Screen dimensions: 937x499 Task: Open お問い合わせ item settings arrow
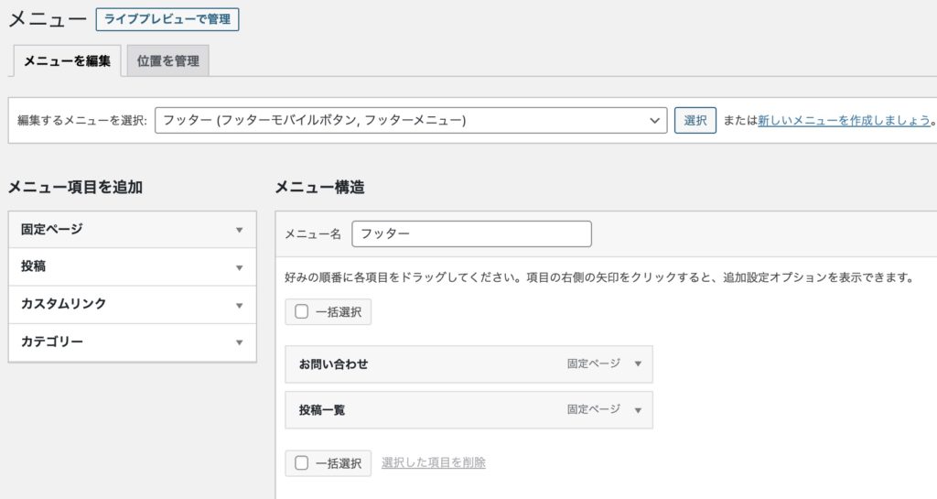click(638, 364)
